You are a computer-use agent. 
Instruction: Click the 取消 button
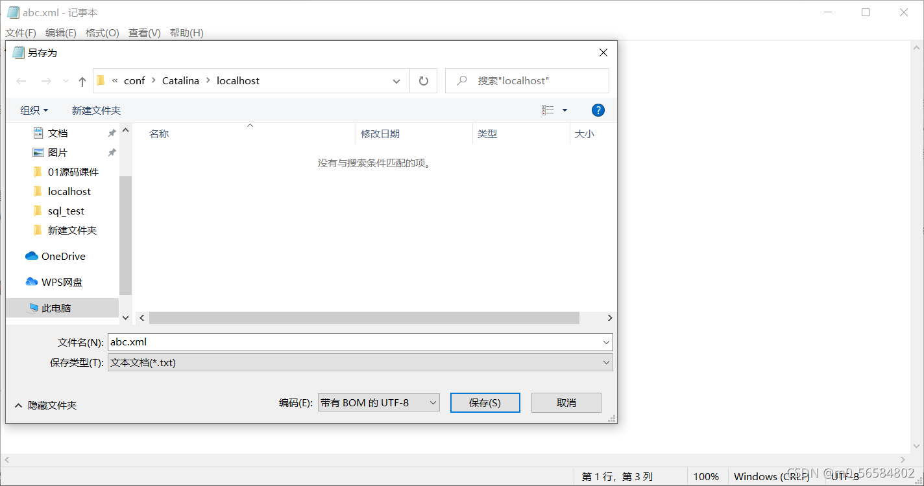click(566, 402)
